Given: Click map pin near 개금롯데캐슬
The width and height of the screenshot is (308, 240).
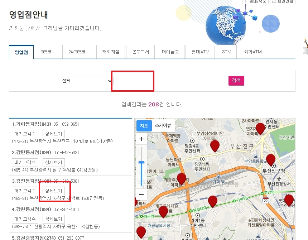Looking at the screenshot, I should (163, 212).
